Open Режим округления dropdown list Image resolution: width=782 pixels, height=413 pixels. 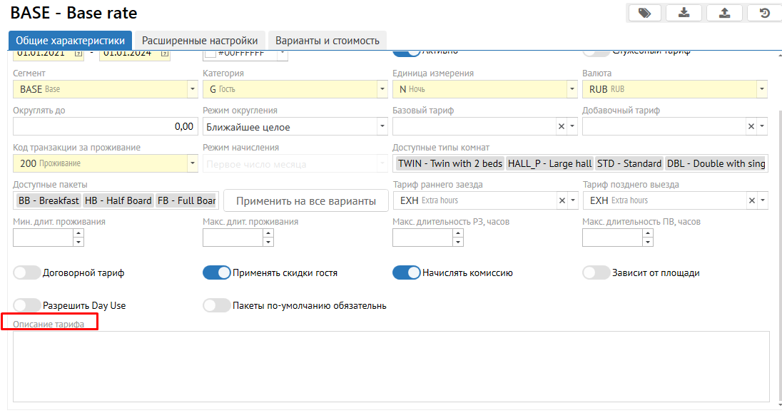(382, 127)
